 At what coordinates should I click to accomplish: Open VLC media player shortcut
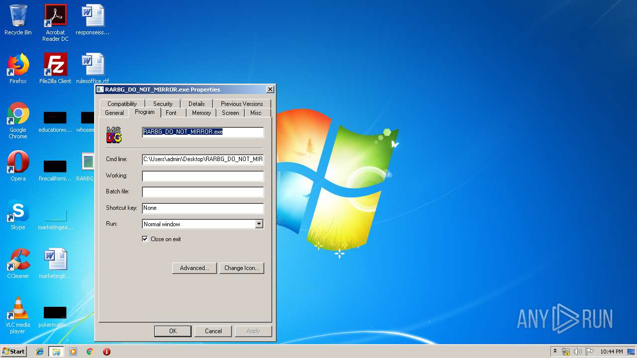pyautogui.click(x=18, y=315)
